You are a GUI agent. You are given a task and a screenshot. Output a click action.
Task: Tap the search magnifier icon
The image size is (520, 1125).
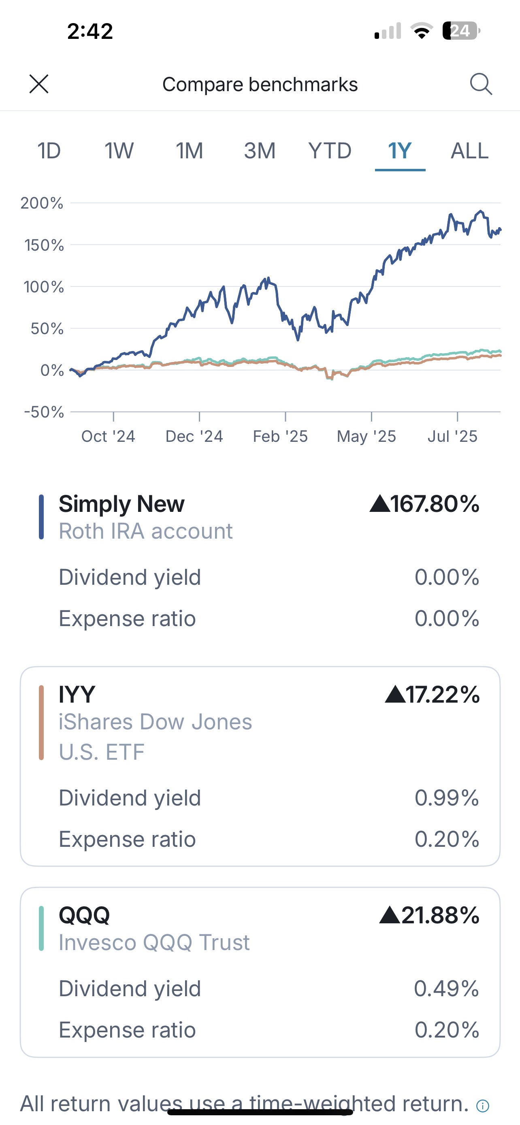coord(481,84)
